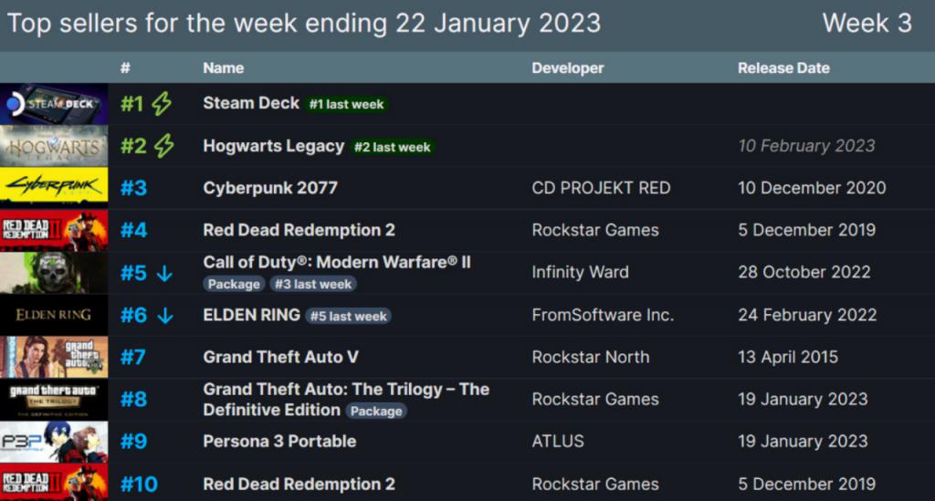This screenshot has height=501, width=935.
Task: Click the Package tag under Call of Duty
Action: point(234,284)
